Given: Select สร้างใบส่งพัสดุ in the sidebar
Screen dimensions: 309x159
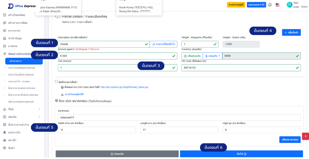Looking at the screenshot, I should click(16, 15).
